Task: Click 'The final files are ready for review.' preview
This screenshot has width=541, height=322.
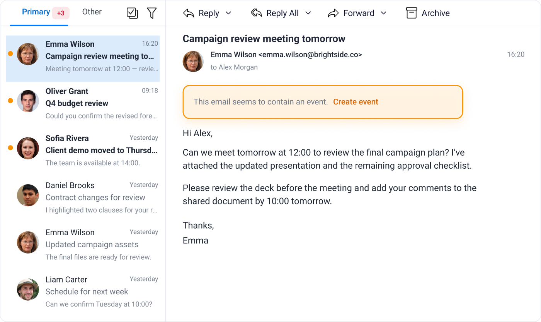Action: tap(98, 257)
